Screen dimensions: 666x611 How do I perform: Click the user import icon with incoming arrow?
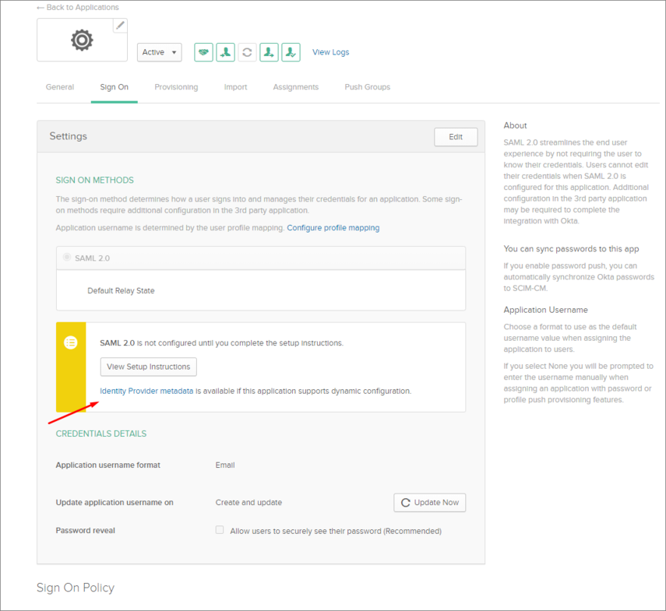[225, 52]
